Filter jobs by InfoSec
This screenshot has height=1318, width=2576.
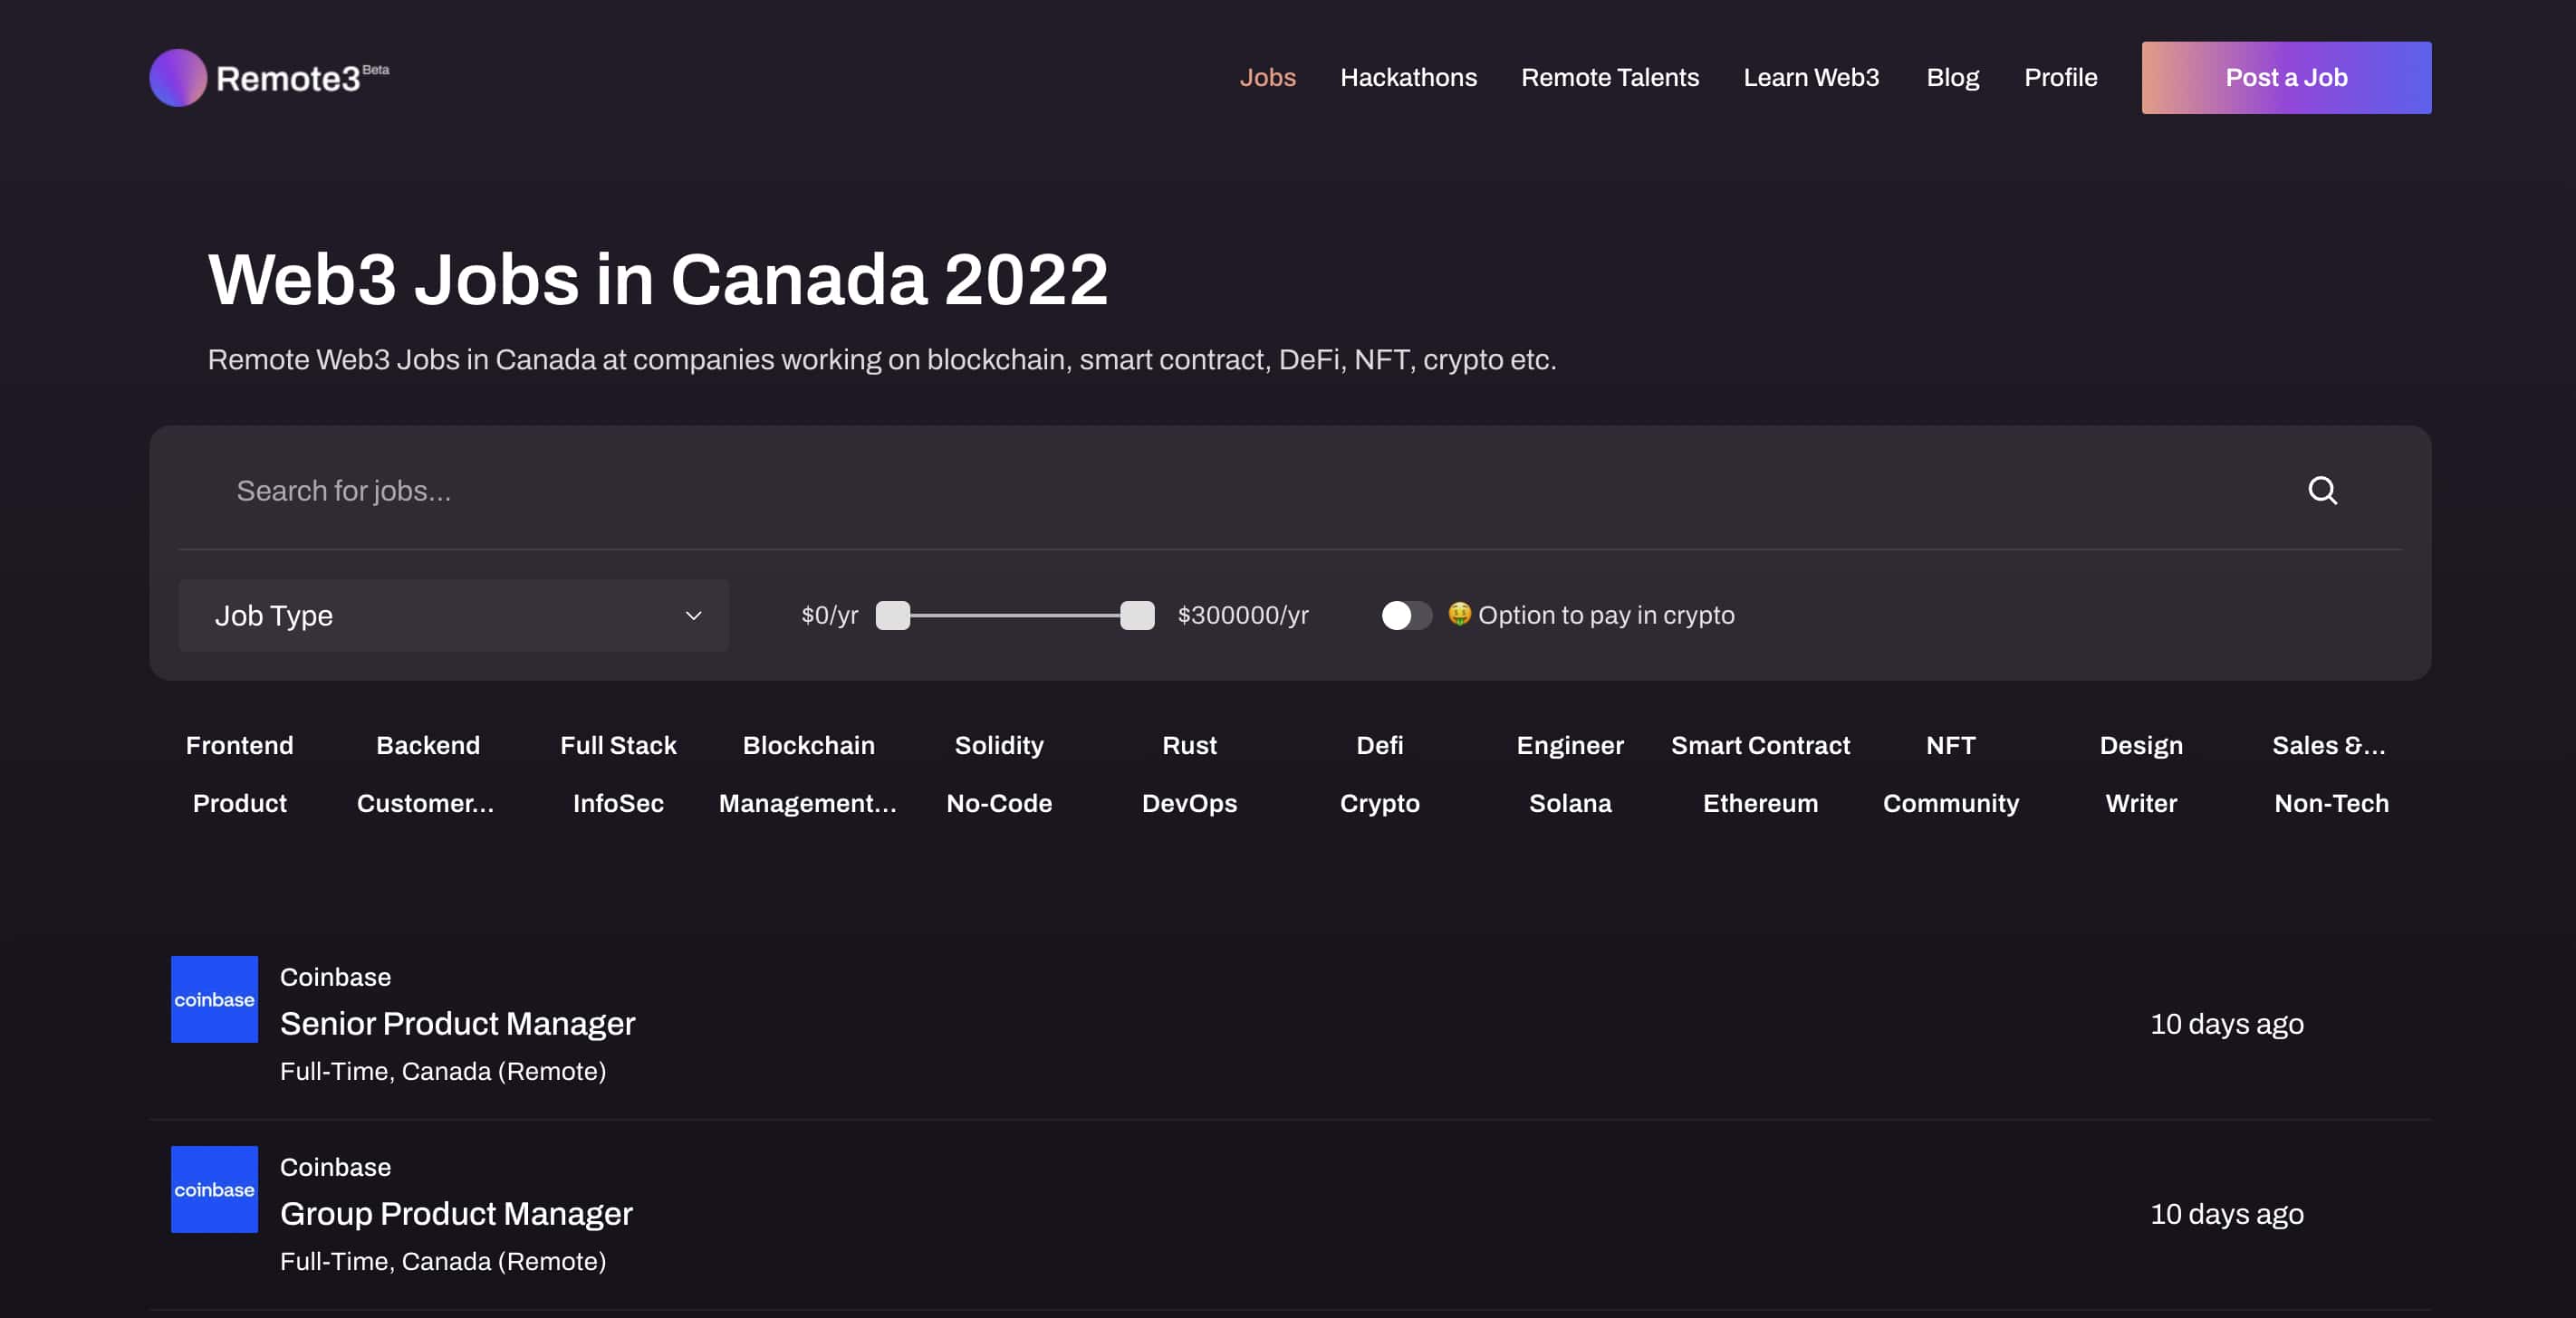618,804
